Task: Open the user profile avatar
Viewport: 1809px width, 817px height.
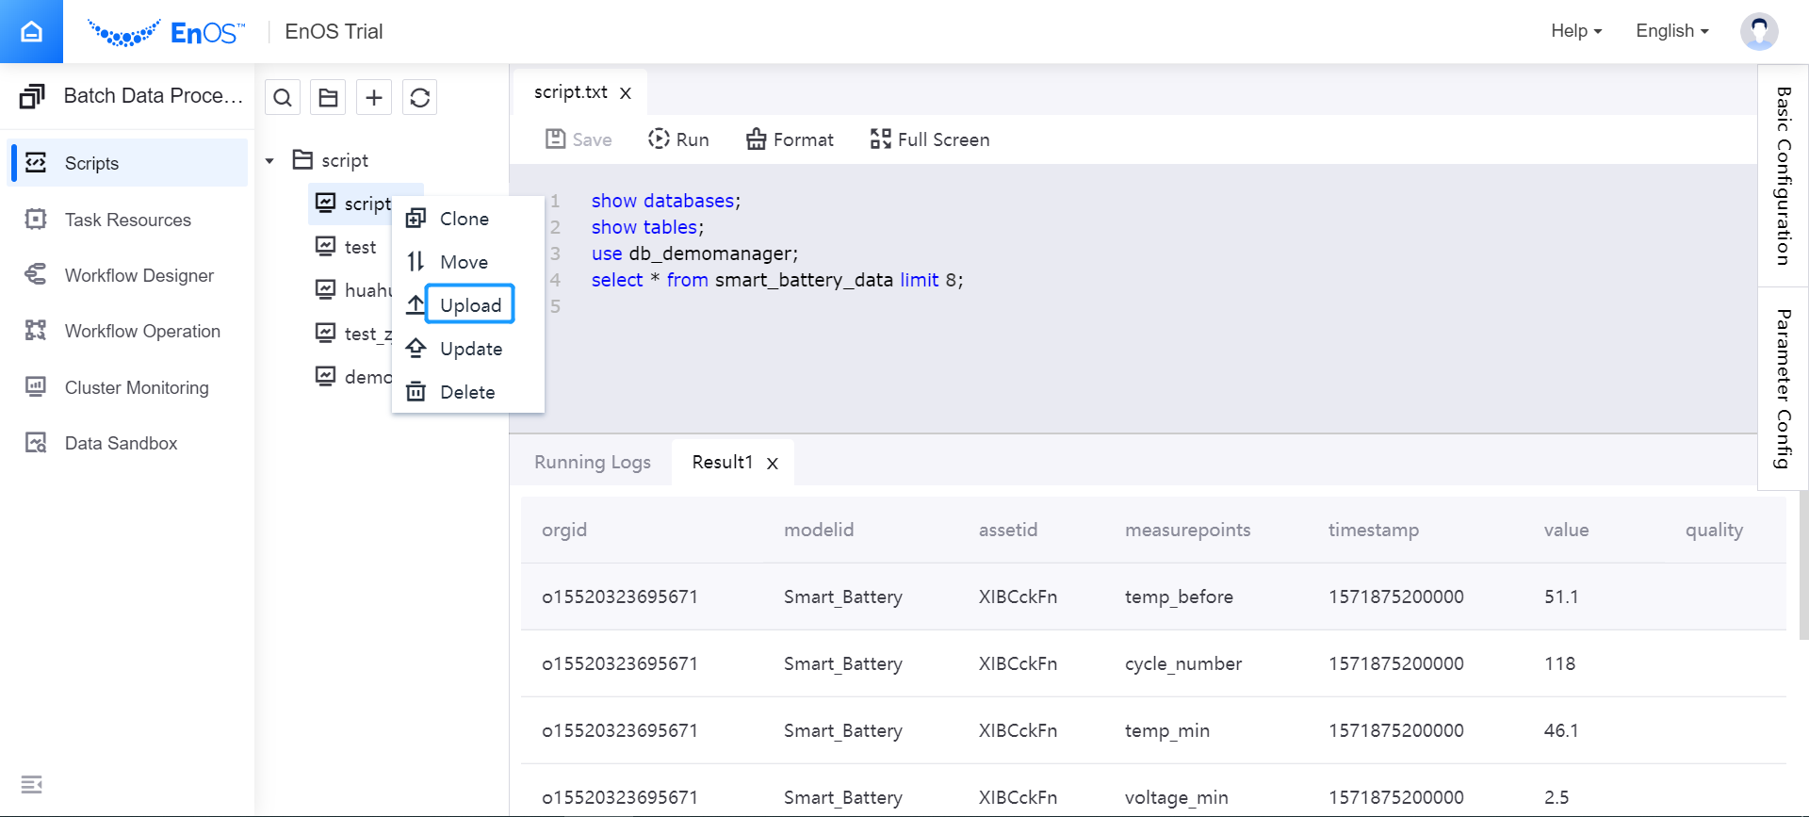Action: click(1759, 31)
